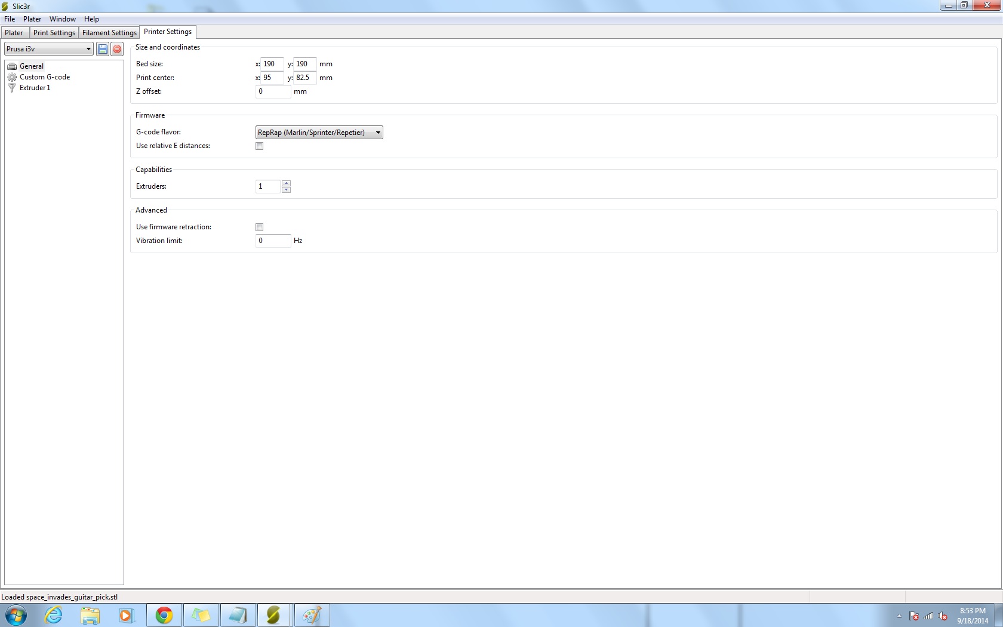Delete the Prusa i3v preset
The height and width of the screenshot is (627, 1003).
pyautogui.click(x=117, y=49)
